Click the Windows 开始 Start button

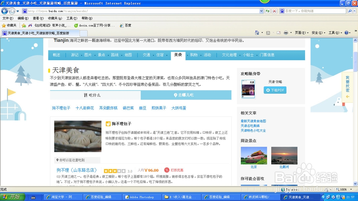[12, 197]
